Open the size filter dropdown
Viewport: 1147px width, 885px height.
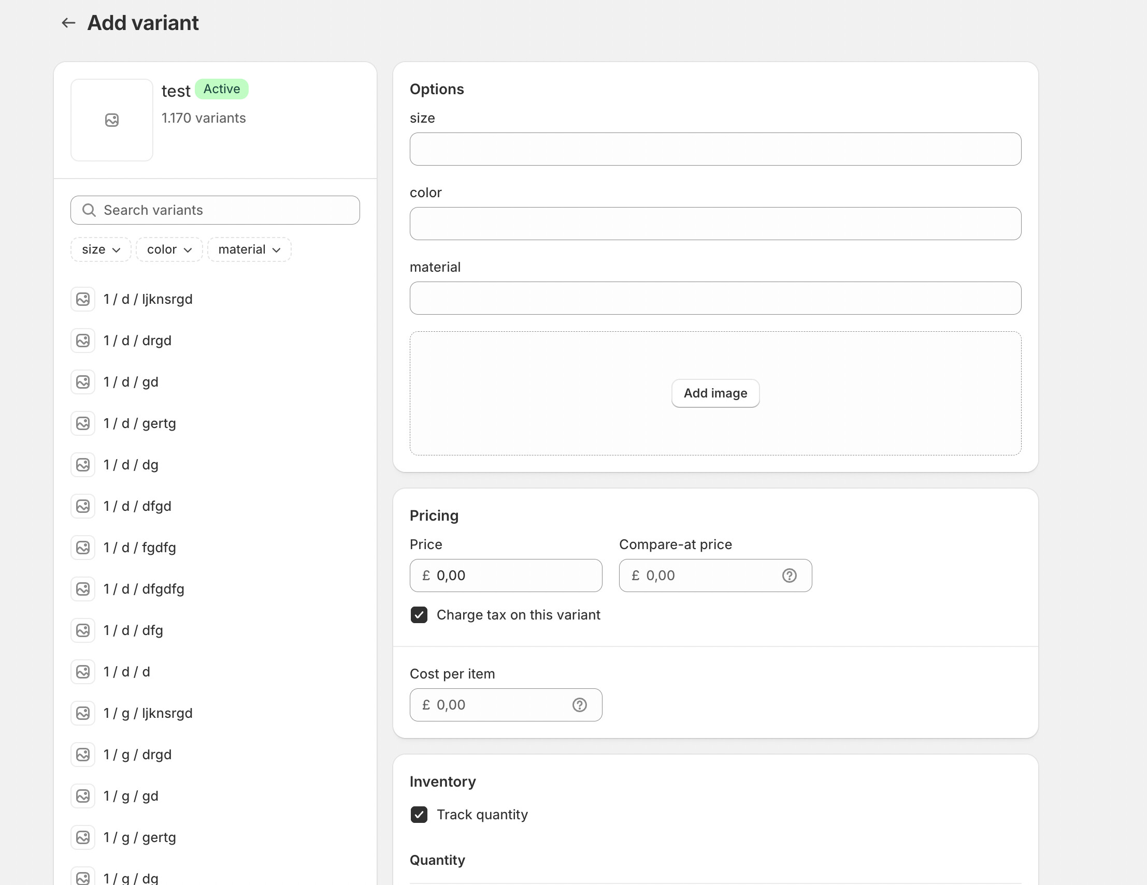[x=101, y=249]
